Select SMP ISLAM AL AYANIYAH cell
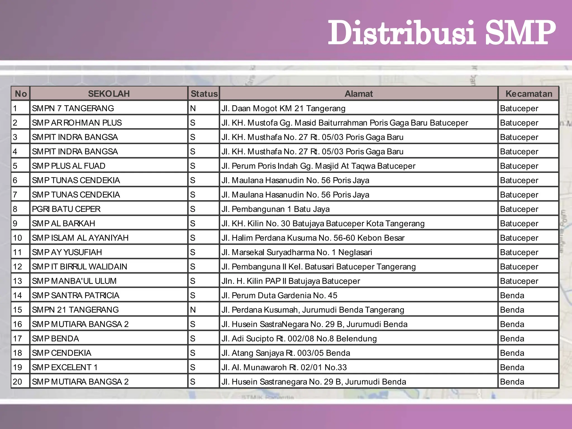 pyautogui.click(x=109, y=238)
